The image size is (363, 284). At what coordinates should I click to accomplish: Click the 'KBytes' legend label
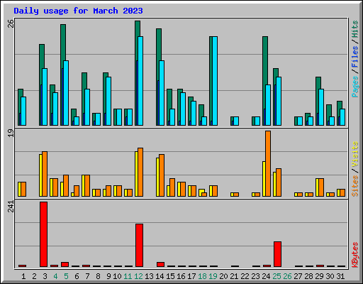354,255
